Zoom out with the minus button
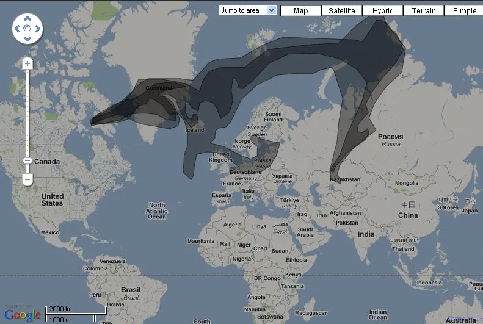The height and width of the screenshot is (324, 483). pos(27,179)
